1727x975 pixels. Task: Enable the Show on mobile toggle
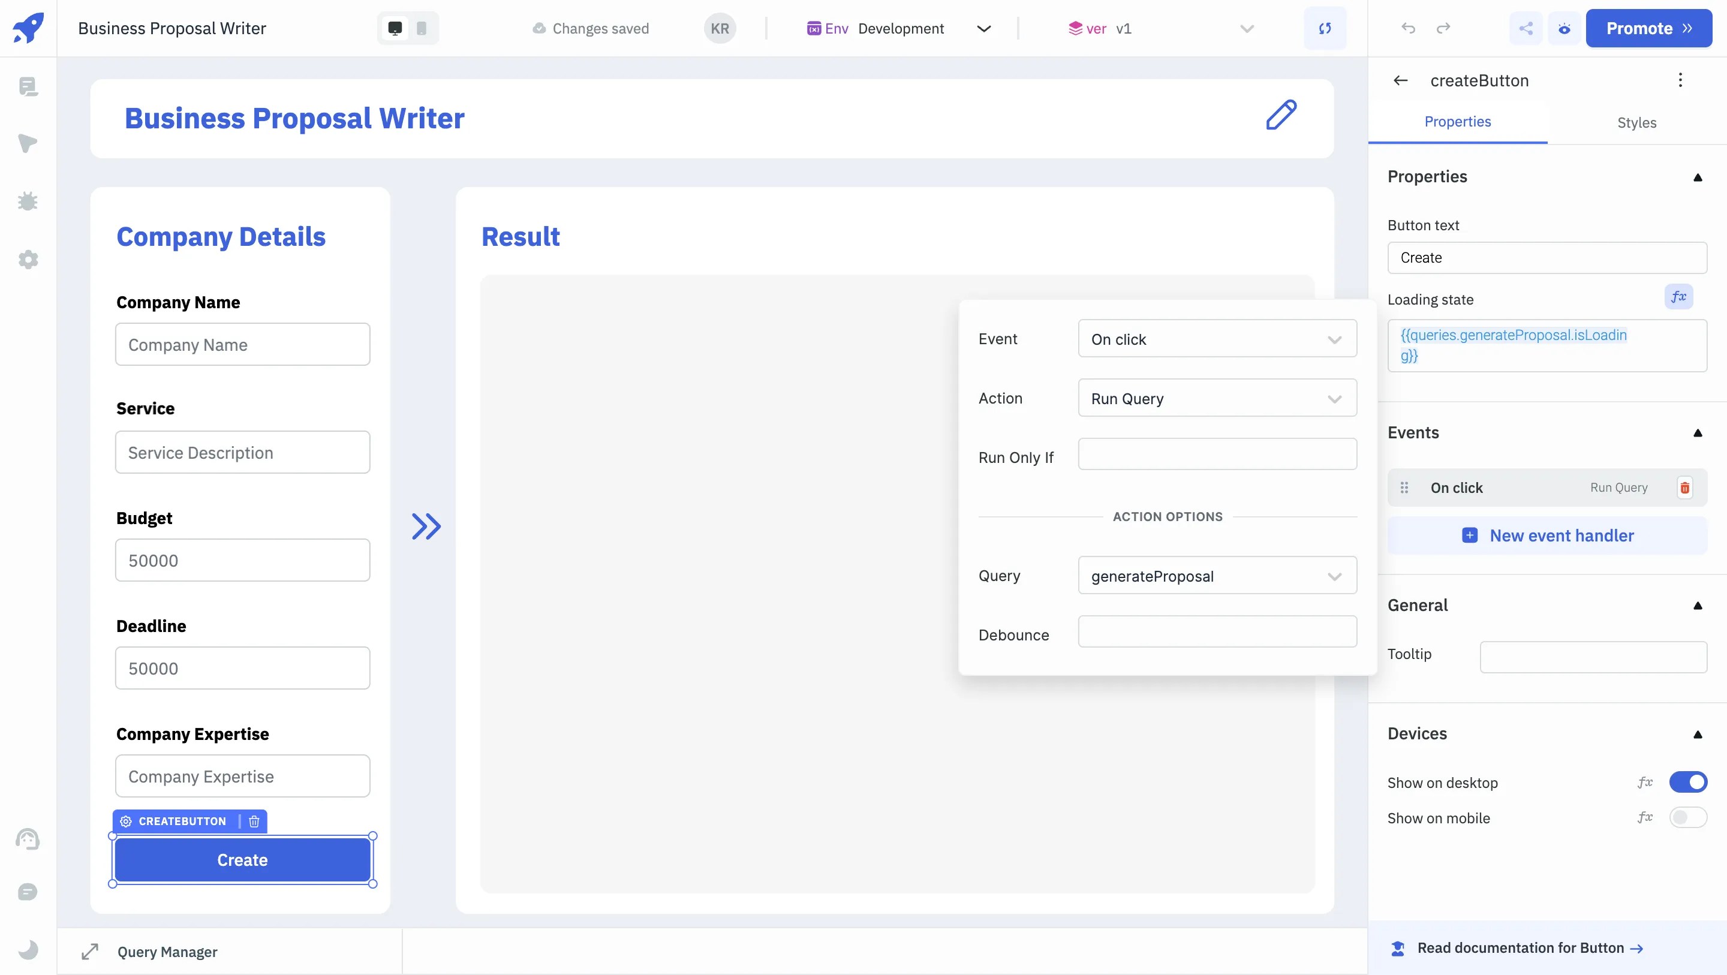tap(1689, 817)
